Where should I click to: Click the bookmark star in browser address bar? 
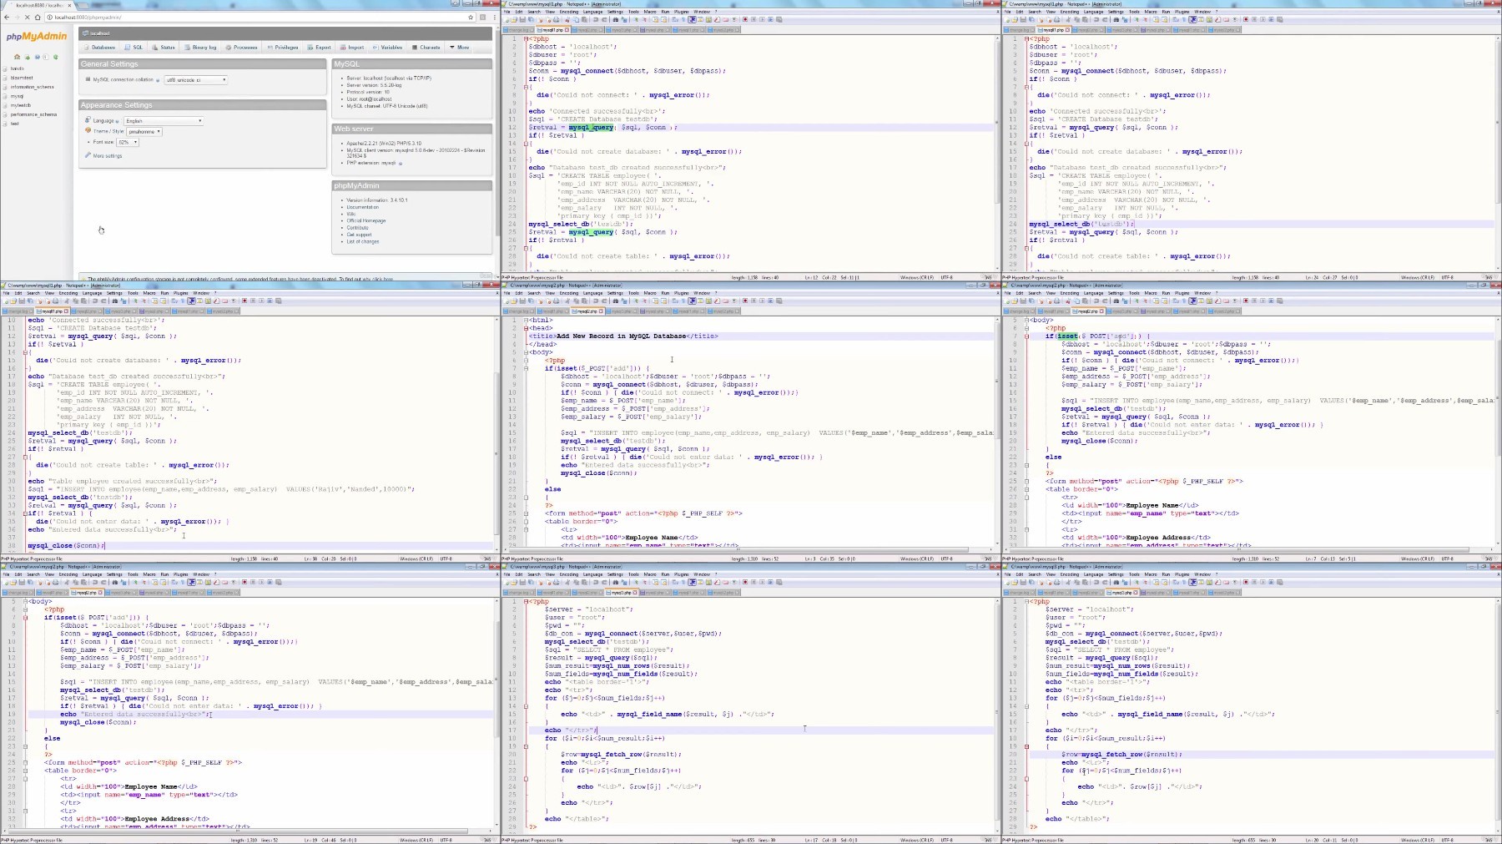[x=471, y=17]
